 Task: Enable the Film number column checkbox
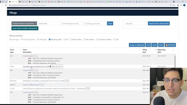[x=71, y=39]
